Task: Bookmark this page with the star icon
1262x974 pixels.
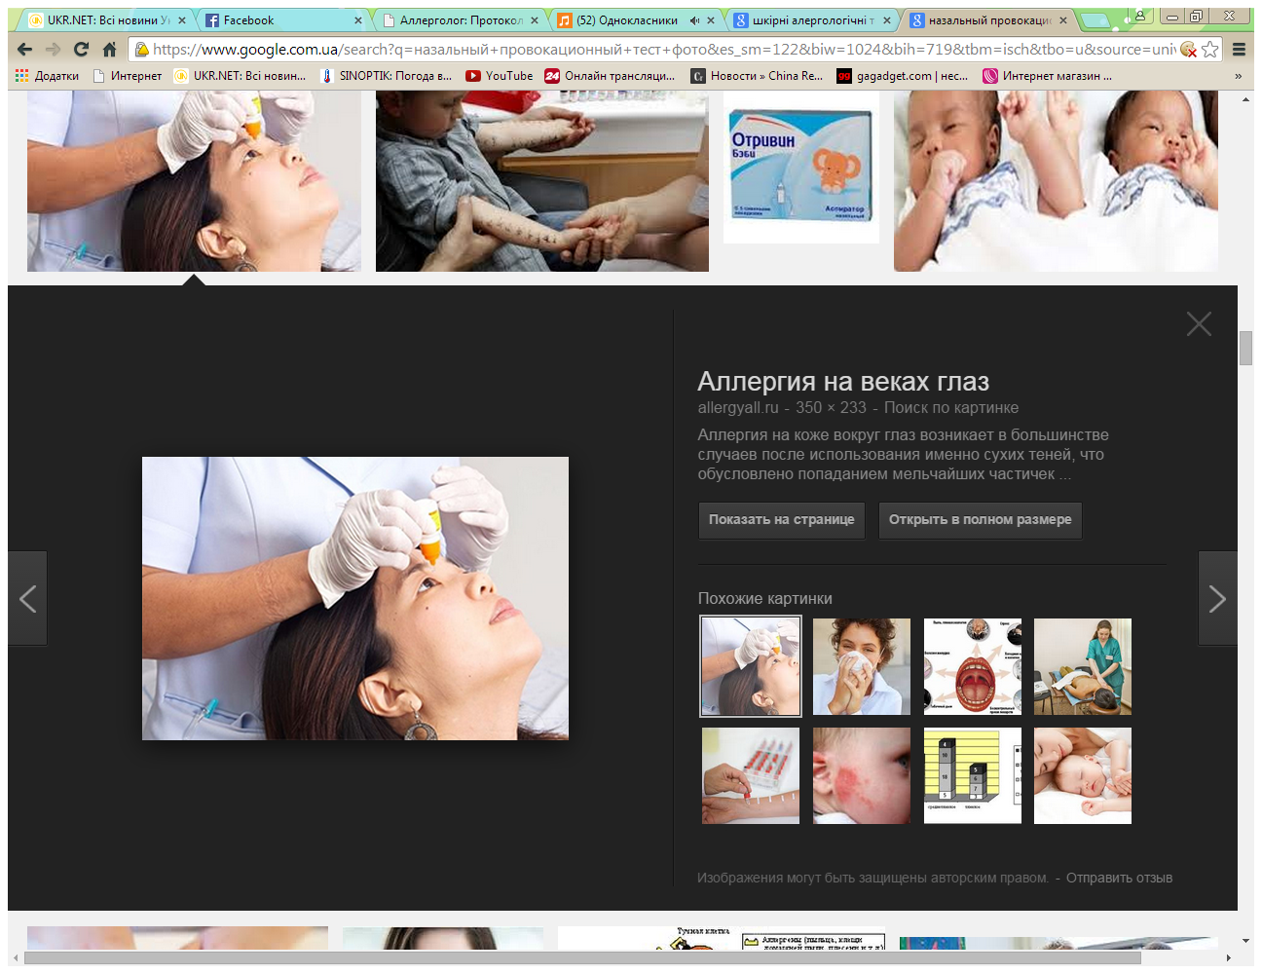Action: tap(1209, 49)
